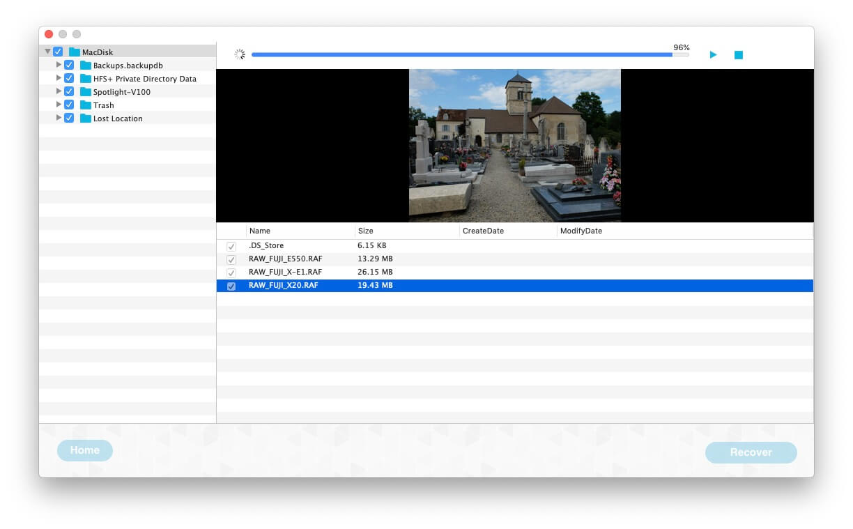Toggle the Spotlight-V100 checkbox

pos(69,91)
